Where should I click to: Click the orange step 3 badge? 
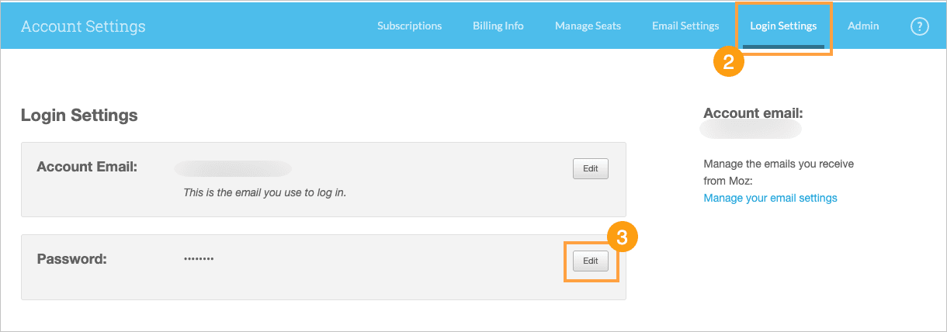pos(622,237)
